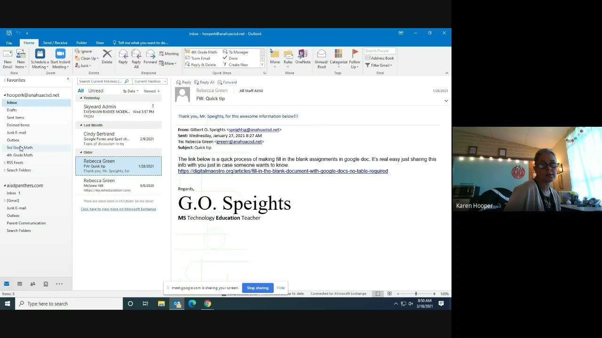Open Microsoft Edge from the taskbar

192,304
